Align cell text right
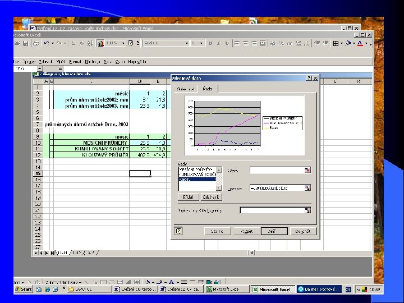The width and height of the screenshot is (404, 303). pos(254,43)
